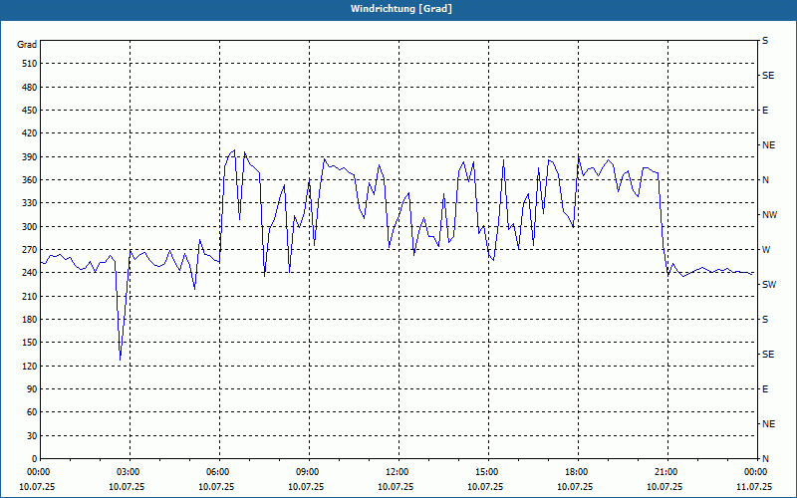Click the 10.07.25 date under 18:00
The height and width of the screenshot is (498, 797).
coord(575,487)
